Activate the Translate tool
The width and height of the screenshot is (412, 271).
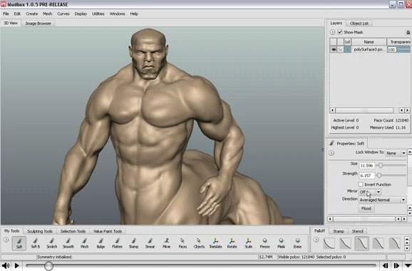point(215,243)
